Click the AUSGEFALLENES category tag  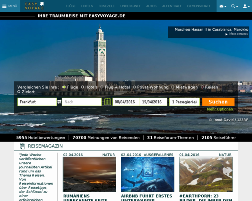point(158,155)
